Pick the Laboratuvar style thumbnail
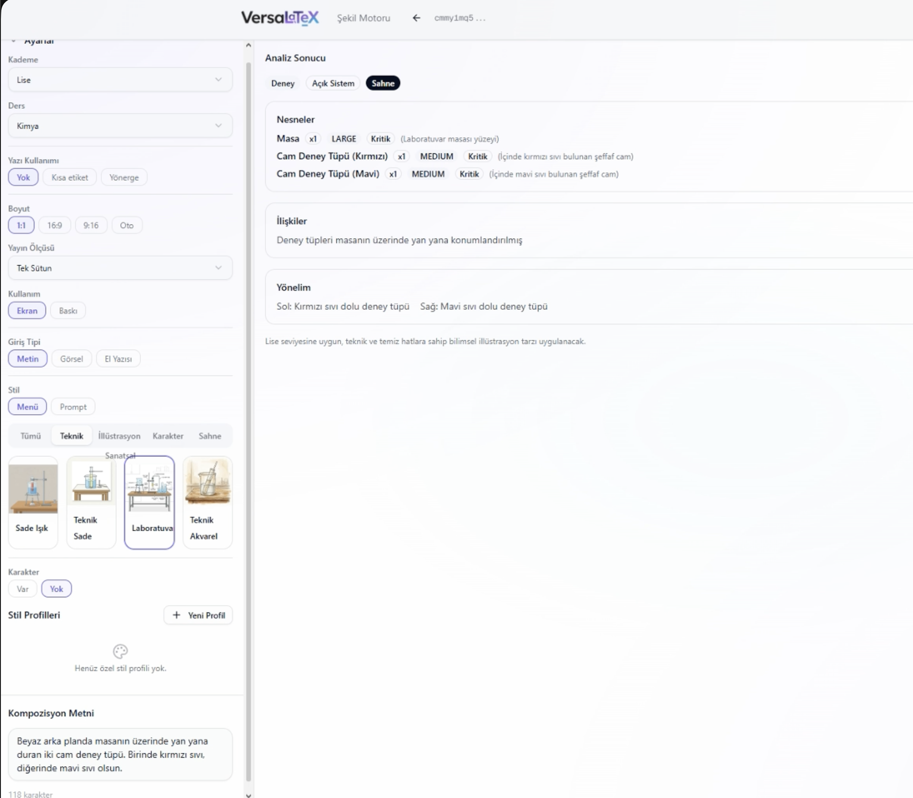The width and height of the screenshot is (913, 798). [x=149, y=502]
